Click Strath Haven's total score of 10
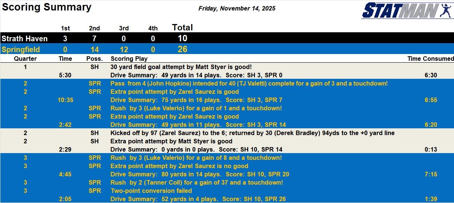The width and height of the screenshot is (454, 203). tap(182, 39)
